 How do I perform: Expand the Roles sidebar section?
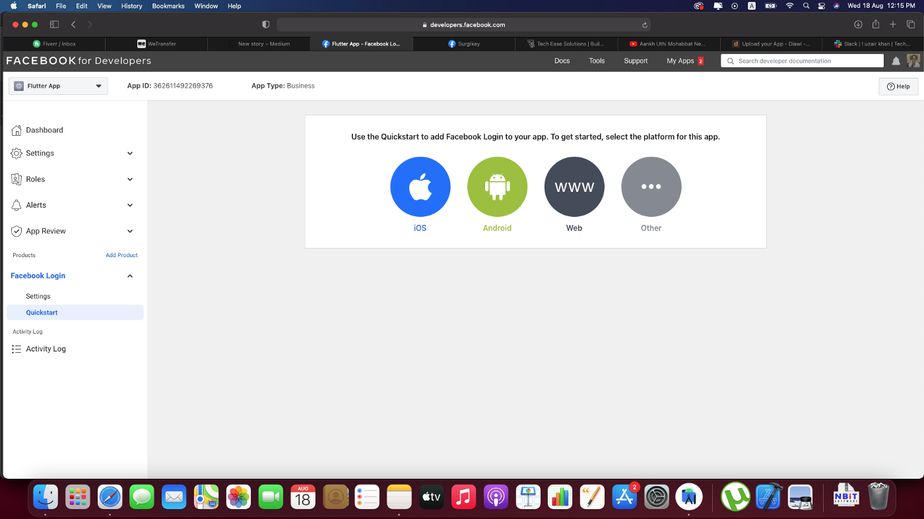pos(130,179)
